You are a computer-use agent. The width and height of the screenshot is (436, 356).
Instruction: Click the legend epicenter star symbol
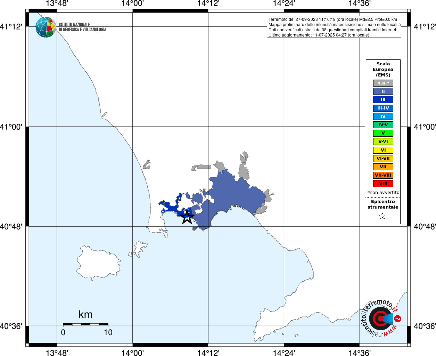coord(382,216)
